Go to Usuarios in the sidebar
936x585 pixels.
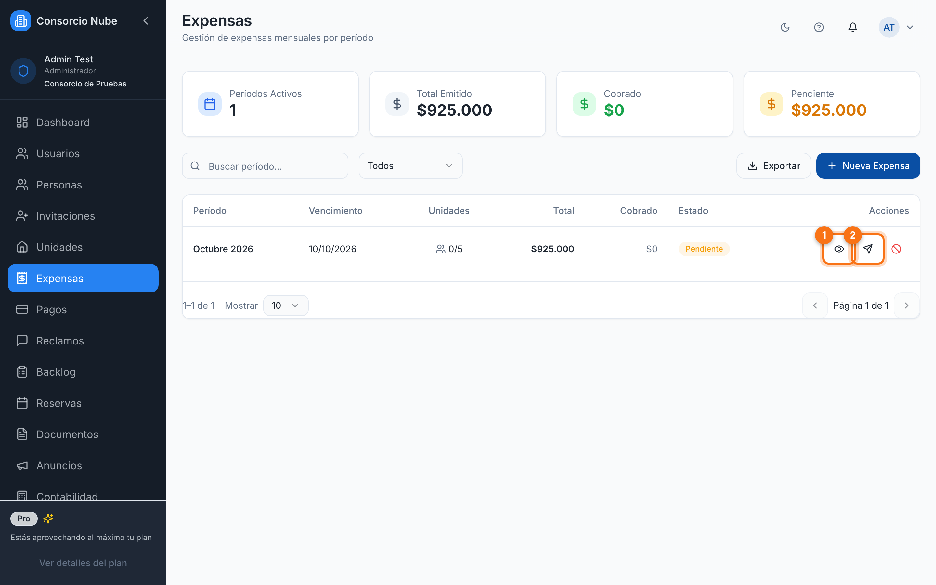point(83,154)
